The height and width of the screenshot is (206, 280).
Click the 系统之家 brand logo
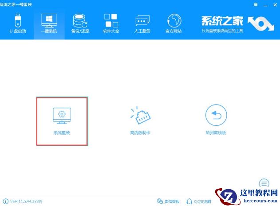(238, 23)
